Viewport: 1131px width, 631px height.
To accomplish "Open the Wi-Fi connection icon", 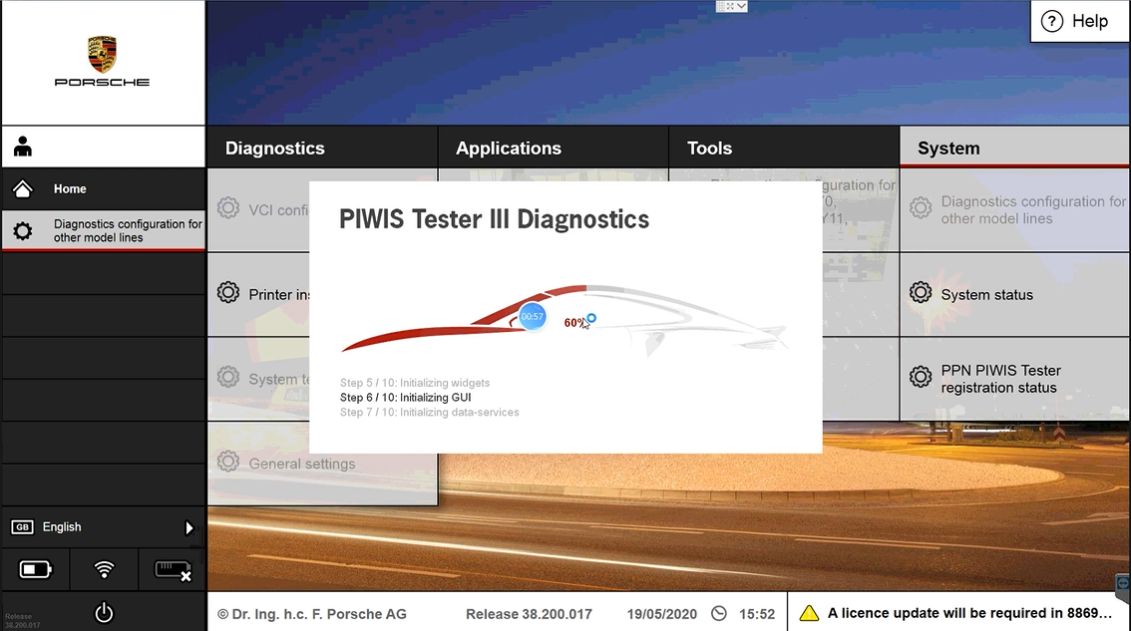I will pos(104,570).
